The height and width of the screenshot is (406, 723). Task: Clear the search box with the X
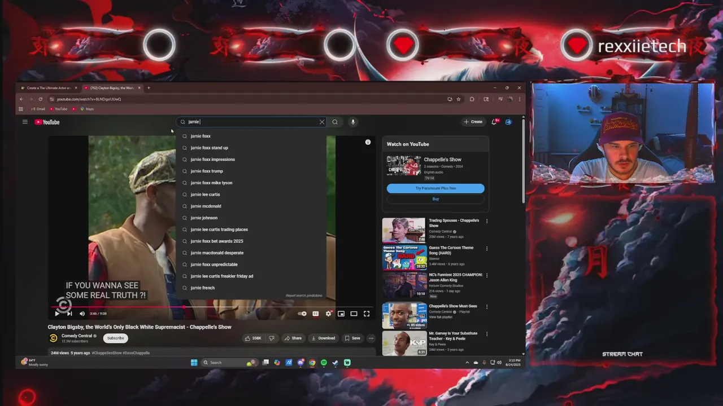click(x=322, y=122)
